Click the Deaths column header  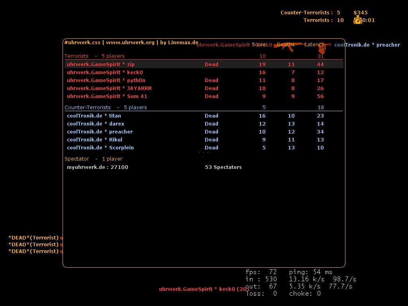[x=286, y=45]
